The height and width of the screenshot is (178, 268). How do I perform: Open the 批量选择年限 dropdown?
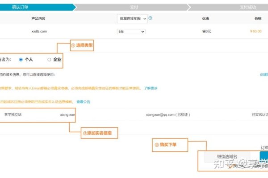tap(132, 19)
